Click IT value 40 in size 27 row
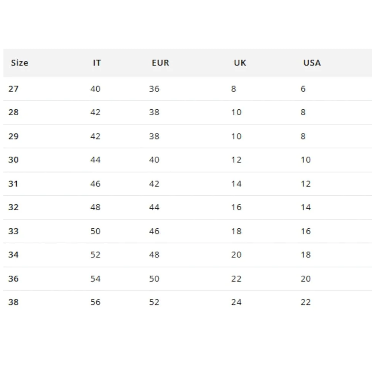Viewport: 372px width, 372px height. [95, 89]
